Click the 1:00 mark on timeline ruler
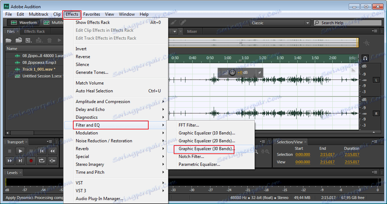Viewport: 387px width, 204px height. pyautogui.click(x=228, y=58)
